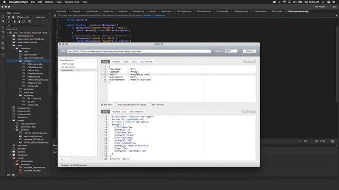Collapse the vendor folder in file tree
This screenshot has width=339, height=190.
click(x=11, y=158)
